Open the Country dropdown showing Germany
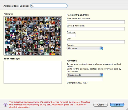Viewport: 128px width, 110px height. click(x=85, y=48)
